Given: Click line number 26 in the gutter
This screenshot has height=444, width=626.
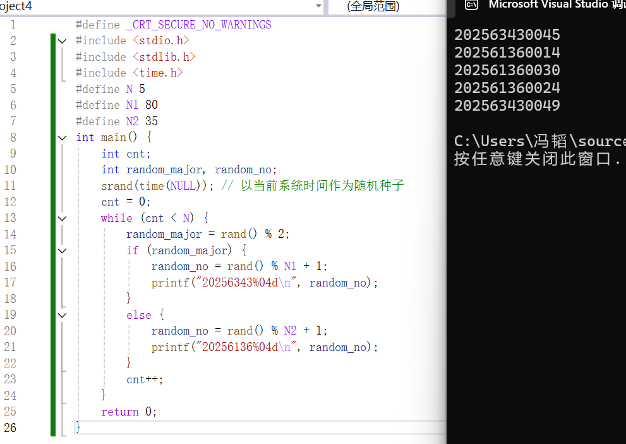Looking at the screenshot, I should [x=10, y=428].
